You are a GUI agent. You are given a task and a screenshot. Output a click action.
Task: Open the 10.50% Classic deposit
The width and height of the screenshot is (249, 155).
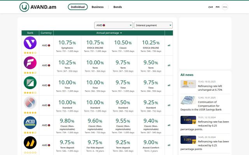tap(123, 46)
